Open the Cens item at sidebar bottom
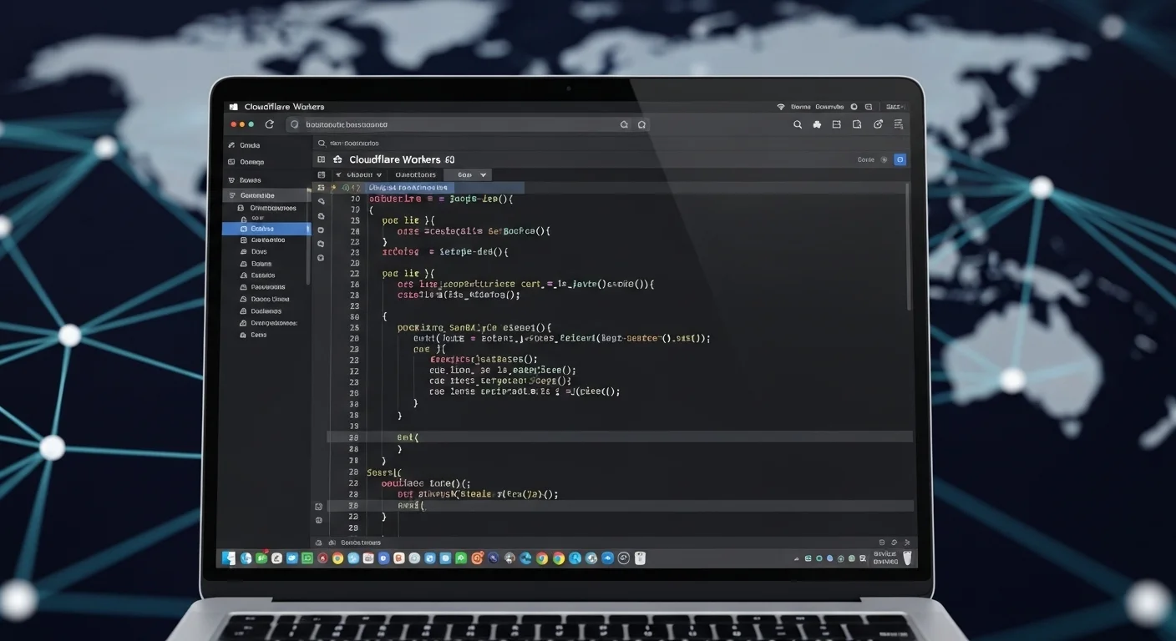 point(258,335)
